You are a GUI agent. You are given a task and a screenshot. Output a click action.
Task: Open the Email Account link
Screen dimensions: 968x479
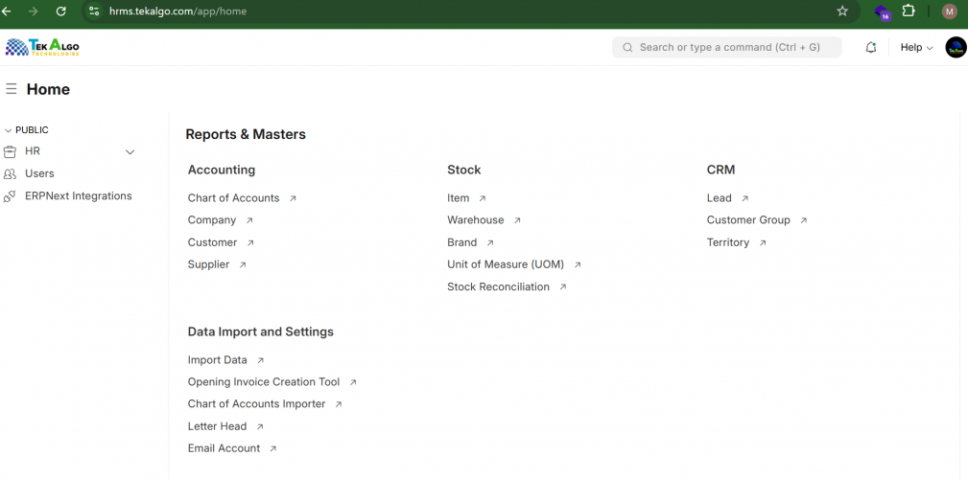(x=224, y=448)
